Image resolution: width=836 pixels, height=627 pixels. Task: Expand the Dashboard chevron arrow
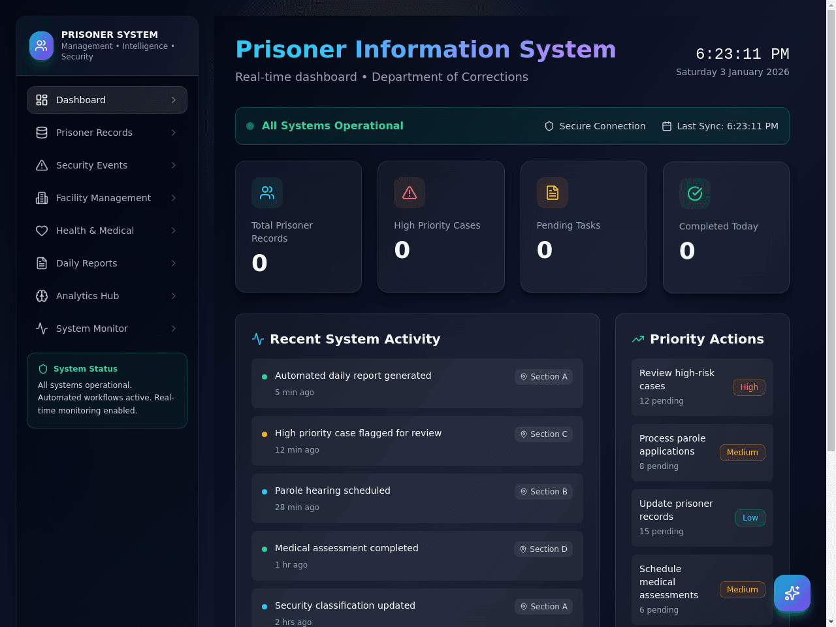point(174,100)
